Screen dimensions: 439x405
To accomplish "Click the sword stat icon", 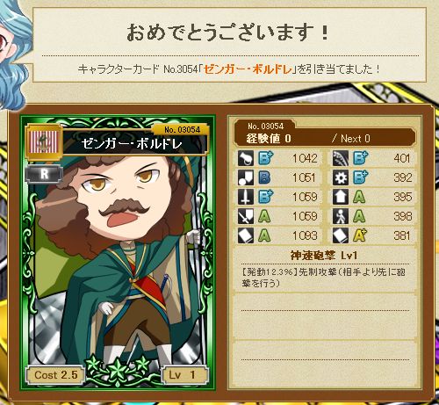I will (x=246, y=197).
